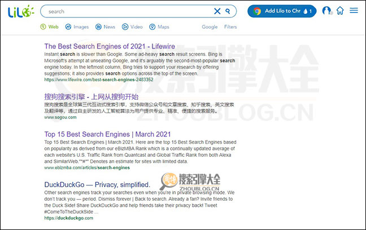Select the Video tab
Screen dimensions: 366x230
click(x=133, y=26)
